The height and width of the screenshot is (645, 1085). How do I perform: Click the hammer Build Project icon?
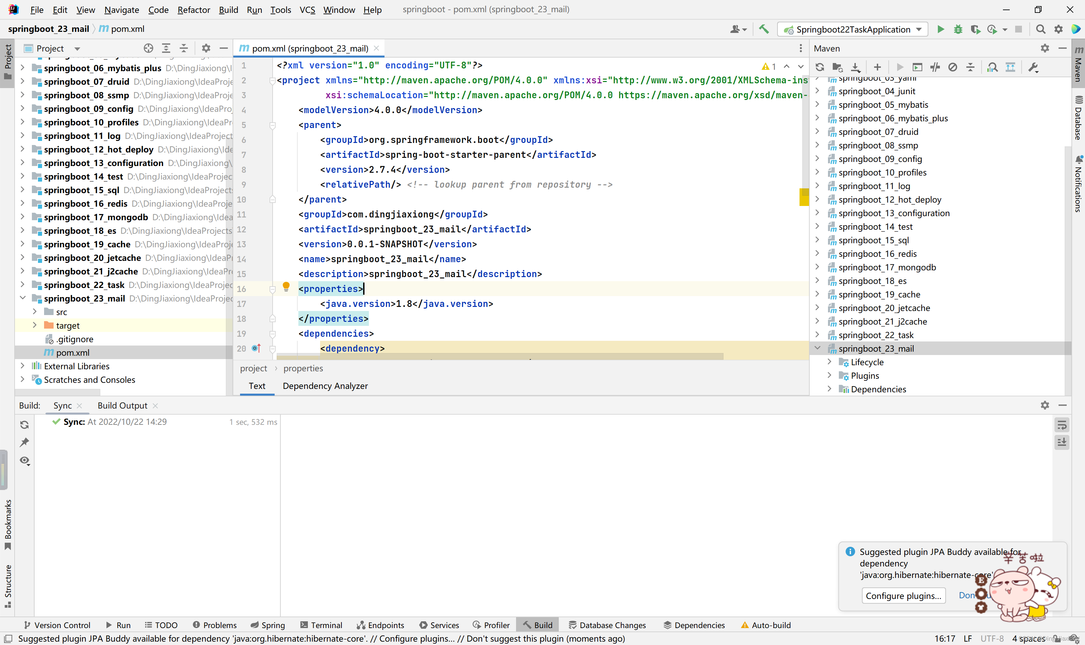click(x=764, y=29)
